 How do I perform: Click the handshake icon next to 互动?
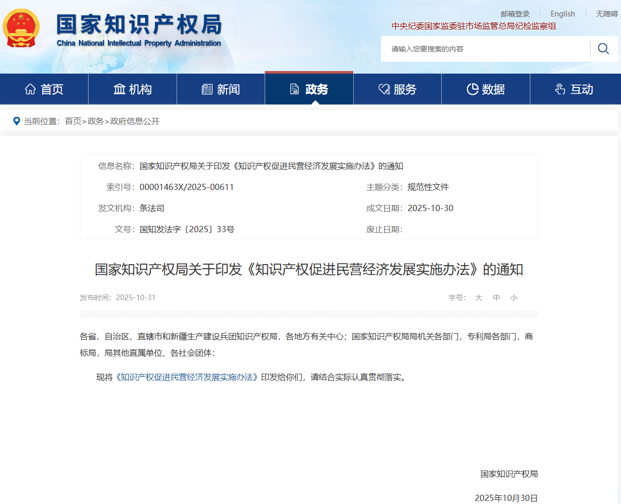560,88
